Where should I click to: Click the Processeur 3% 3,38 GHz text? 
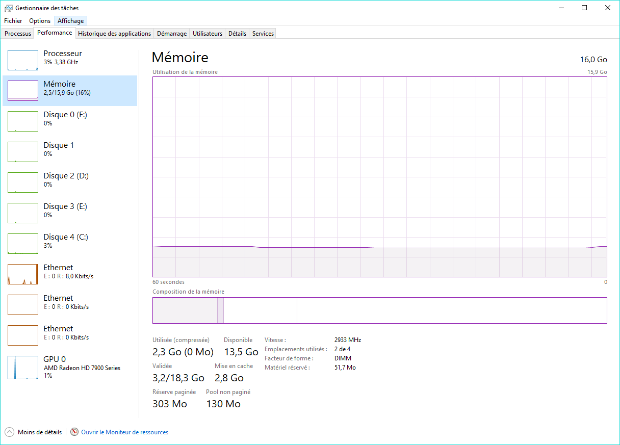(61, 62)
